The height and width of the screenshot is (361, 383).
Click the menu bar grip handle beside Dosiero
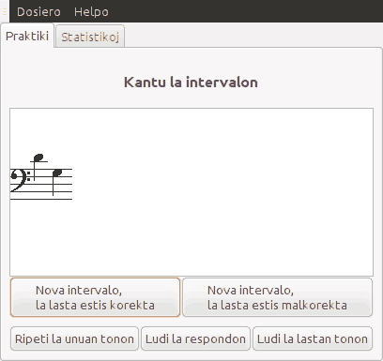click(5, 11)
